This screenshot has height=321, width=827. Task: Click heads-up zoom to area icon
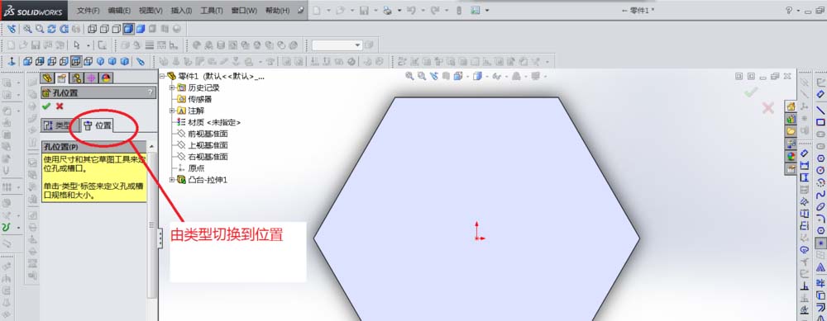(422, 76)
